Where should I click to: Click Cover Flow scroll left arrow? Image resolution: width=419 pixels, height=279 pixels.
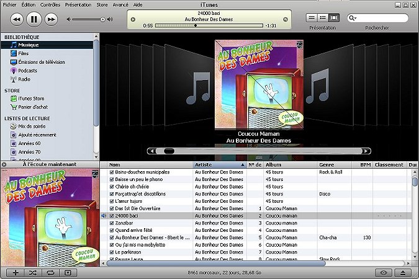(x=152, y=151)
